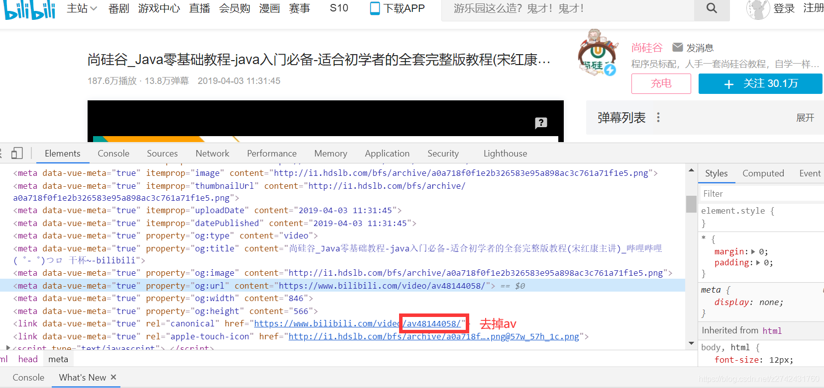Viewport: 824px width, 388px height.
Task: Select the og:height meta element row
Action: click(x=342, y=311)
